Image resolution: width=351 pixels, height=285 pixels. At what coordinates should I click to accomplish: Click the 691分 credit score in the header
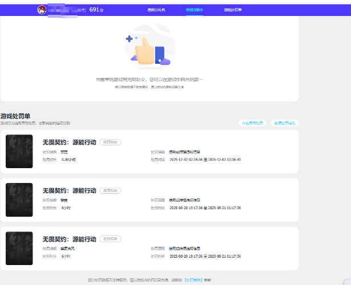pyautogui.click(x=96, y=10)
